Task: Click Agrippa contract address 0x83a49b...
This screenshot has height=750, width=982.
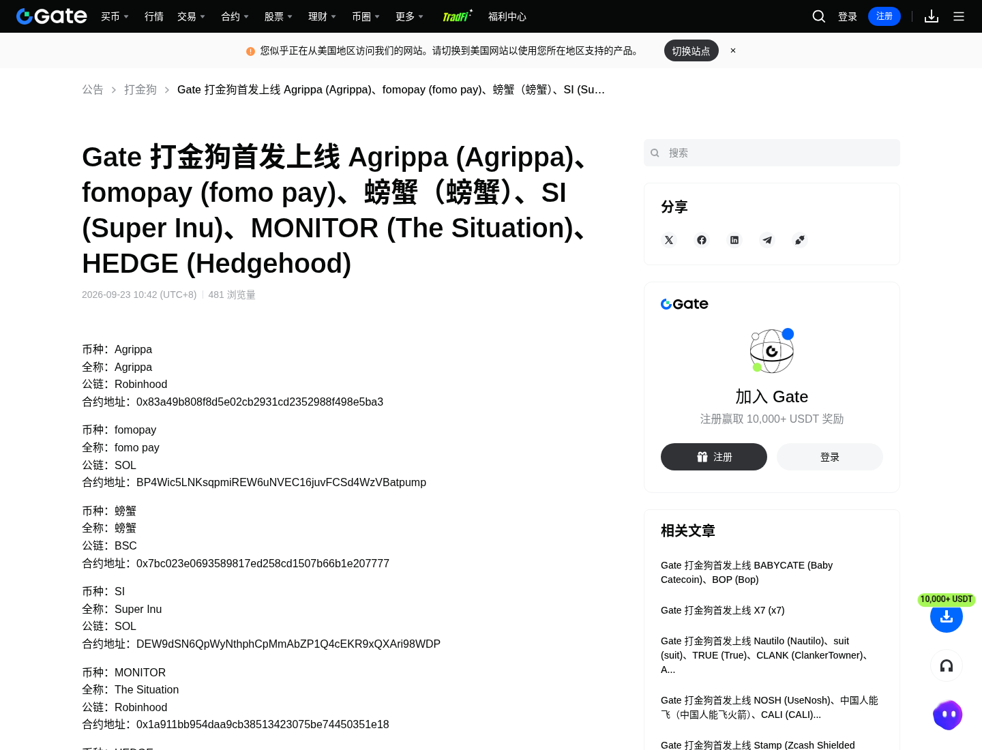Action: [x=260, y=402]
